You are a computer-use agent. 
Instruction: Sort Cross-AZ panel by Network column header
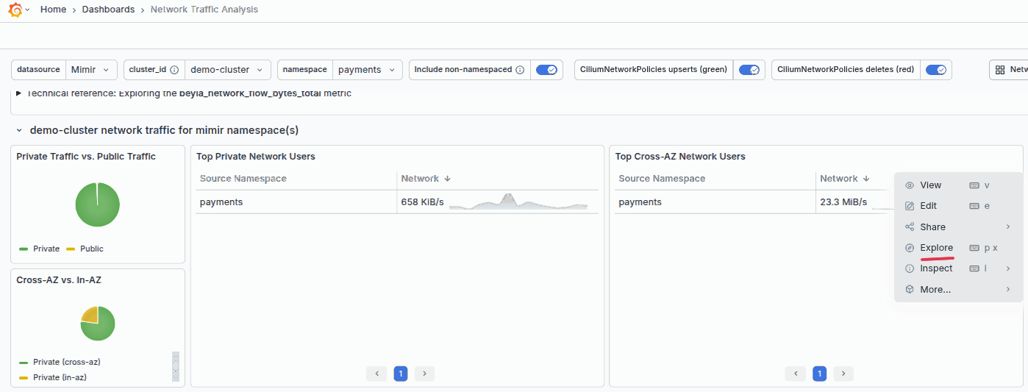(839, 179)
